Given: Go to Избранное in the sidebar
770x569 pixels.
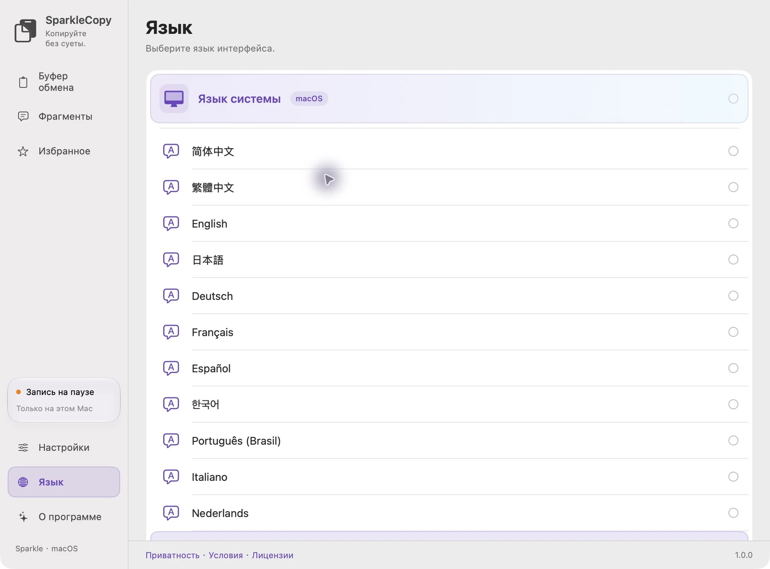Looking at the screenshot, I should 64,151.
